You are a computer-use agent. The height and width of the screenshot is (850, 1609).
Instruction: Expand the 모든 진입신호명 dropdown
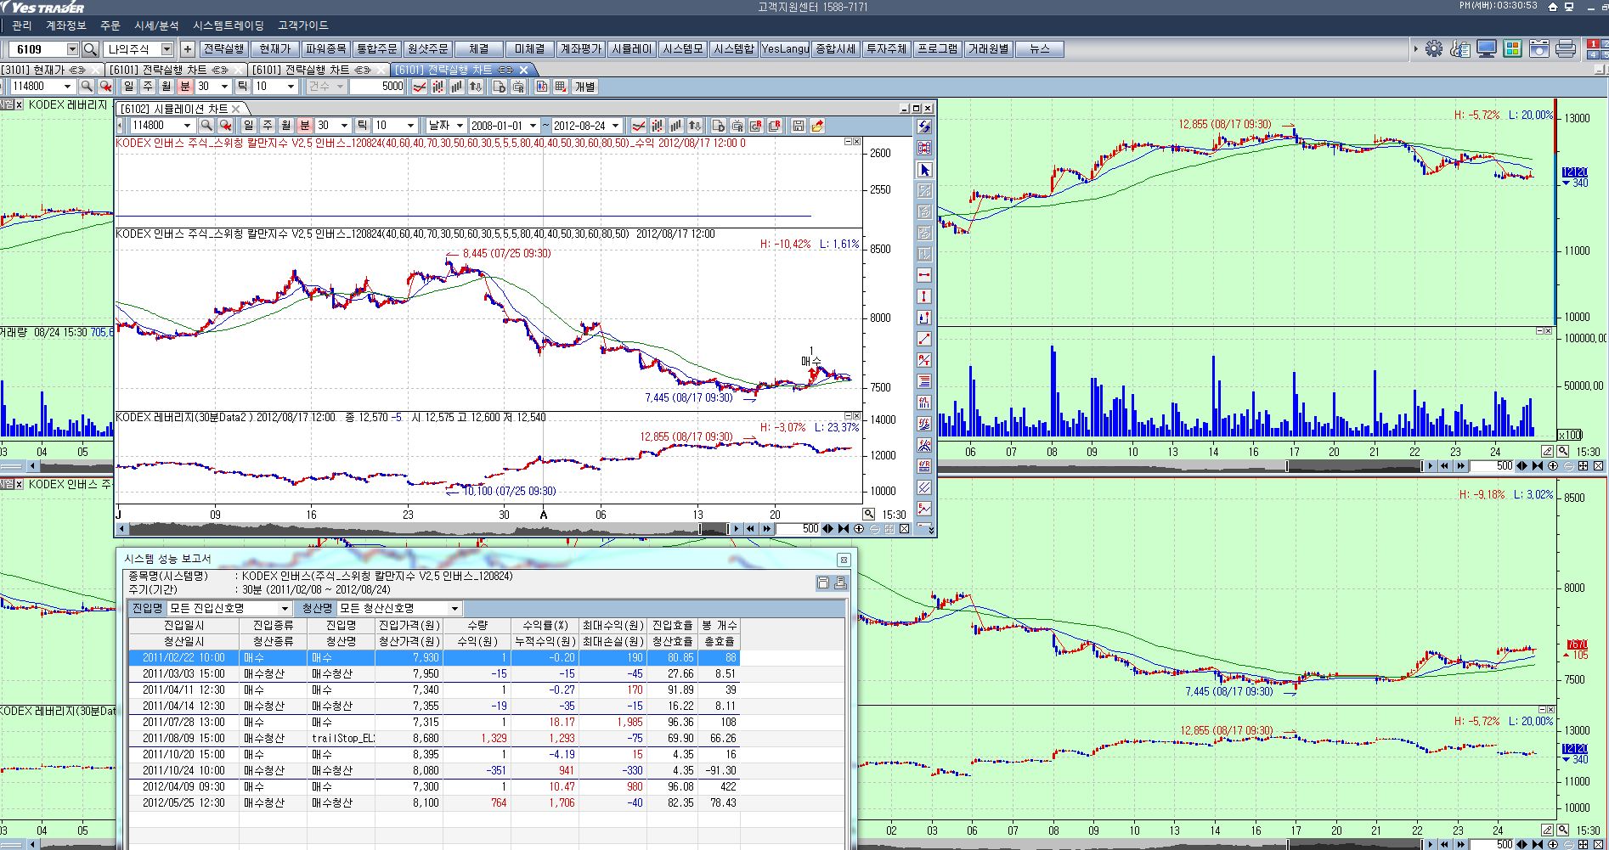pos(285,608)
